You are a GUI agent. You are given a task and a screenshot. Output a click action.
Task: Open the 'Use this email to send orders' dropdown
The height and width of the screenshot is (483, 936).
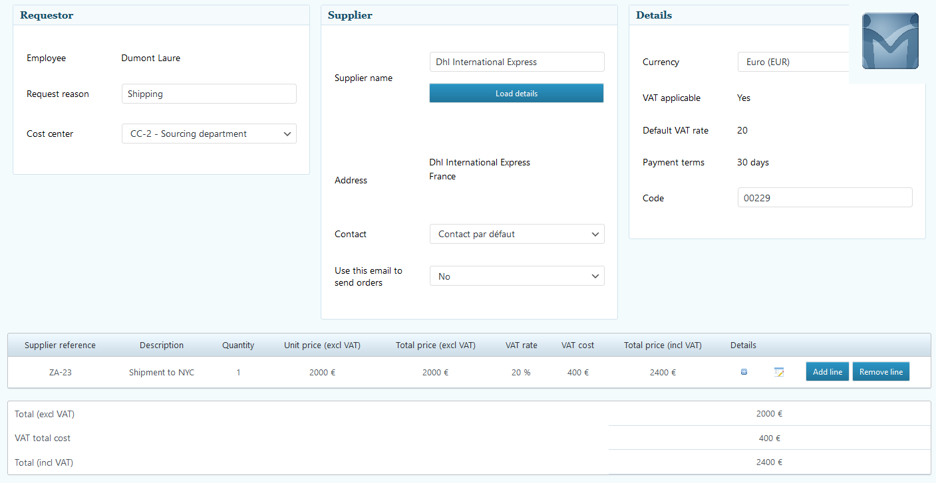coord(517,276)
